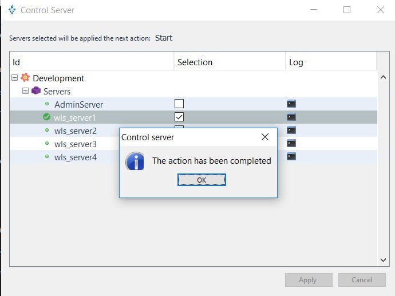395x296 pixels.
Task: Click the Cancel button
Action: pos(361,280)
